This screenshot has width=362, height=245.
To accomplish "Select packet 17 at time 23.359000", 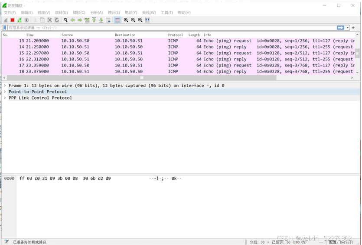I will click(178, 65).
